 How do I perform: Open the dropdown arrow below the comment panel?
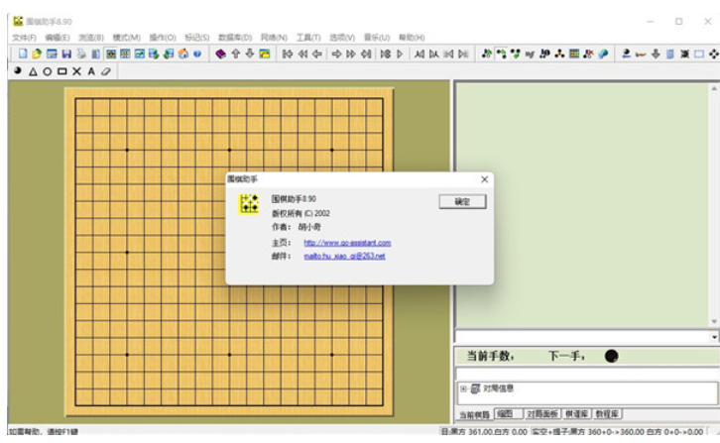coord(714,337)
